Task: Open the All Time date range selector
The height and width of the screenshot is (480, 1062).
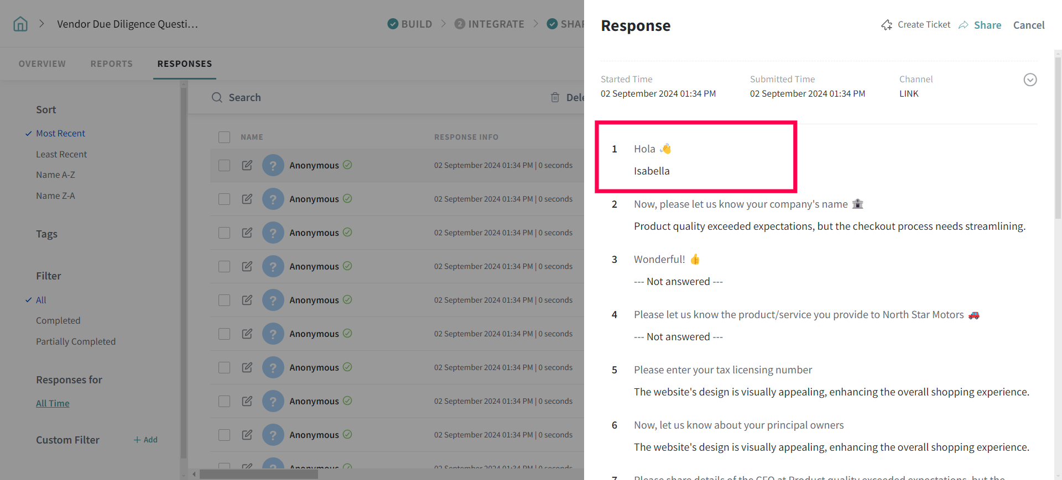Action: pos(53,403)
